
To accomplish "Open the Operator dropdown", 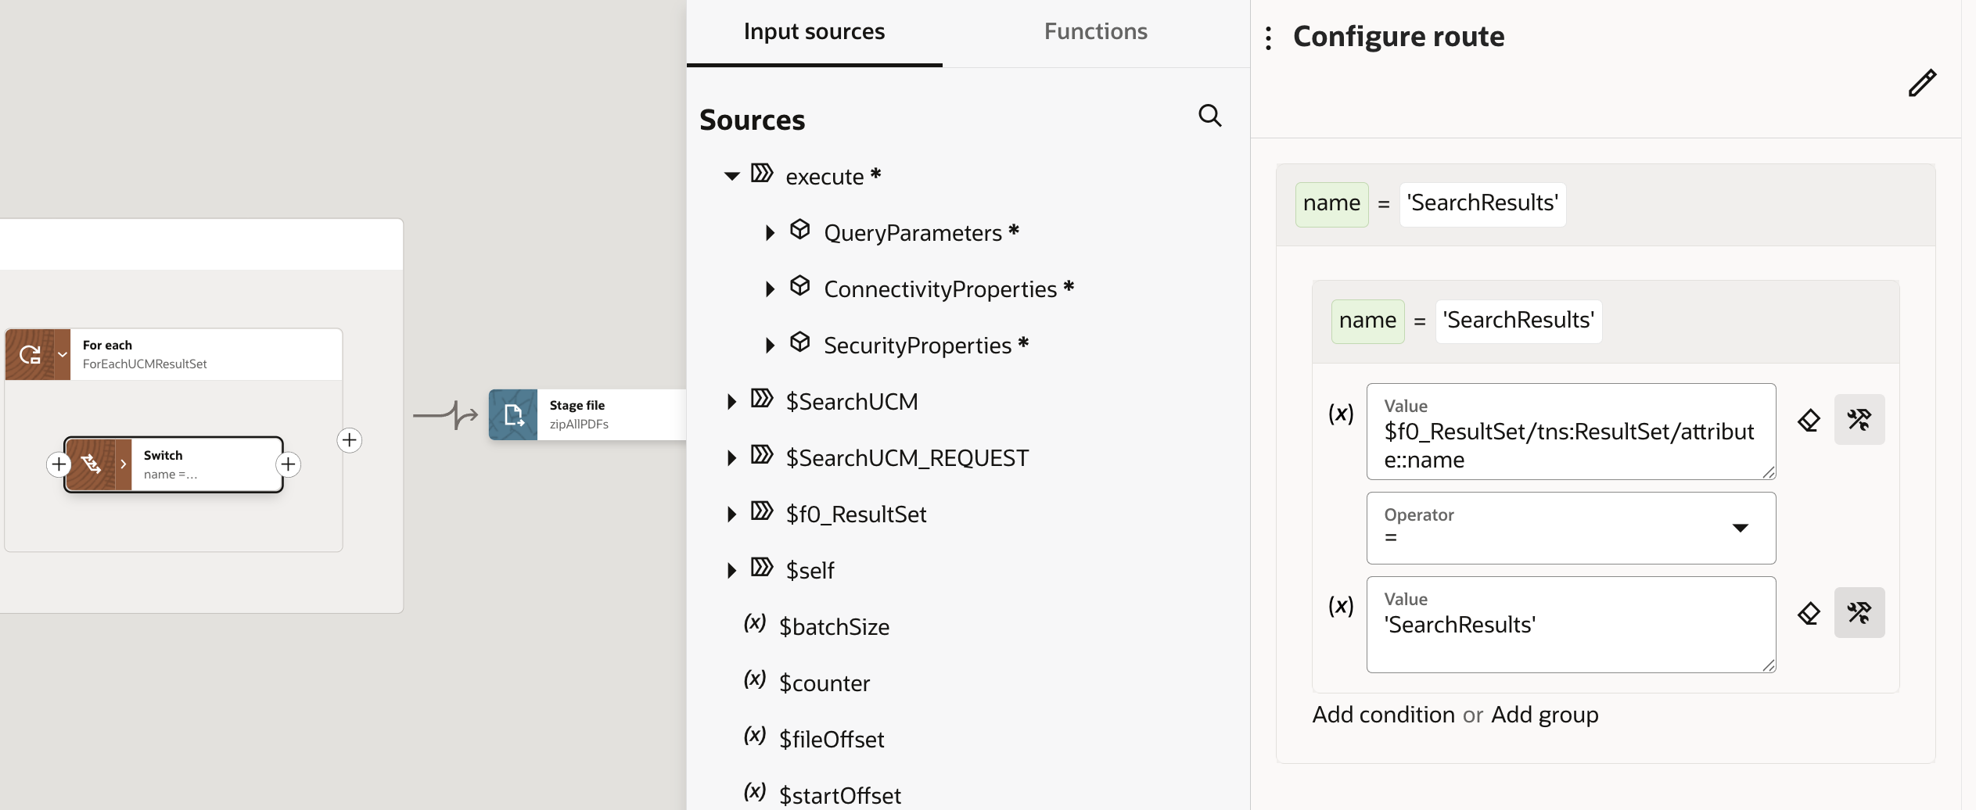I will 1741,528.
